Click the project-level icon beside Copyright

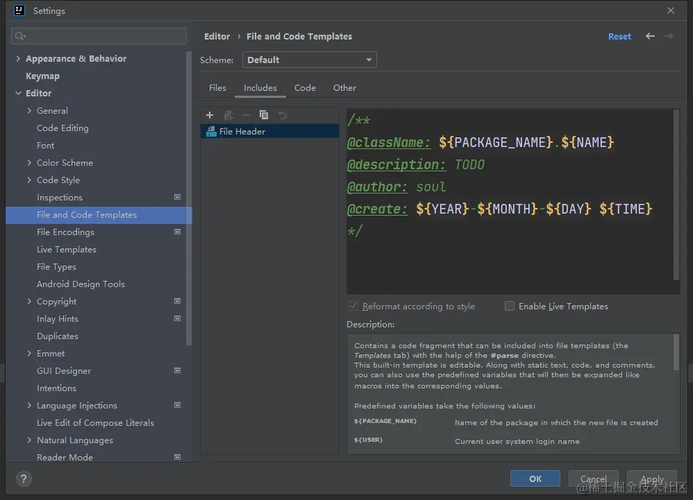coord(177,301)
